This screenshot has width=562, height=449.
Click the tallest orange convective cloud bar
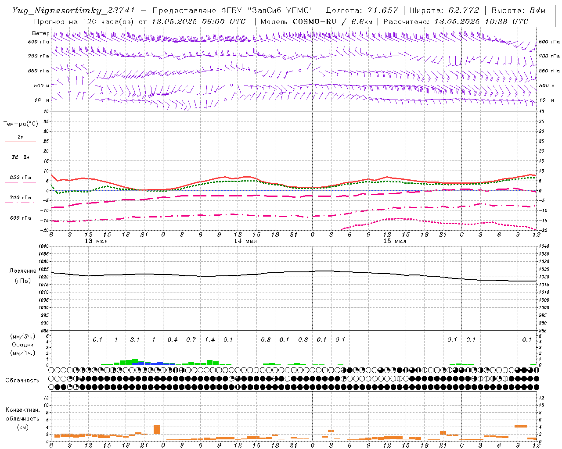pyautogui.click(x=157, y=429)
